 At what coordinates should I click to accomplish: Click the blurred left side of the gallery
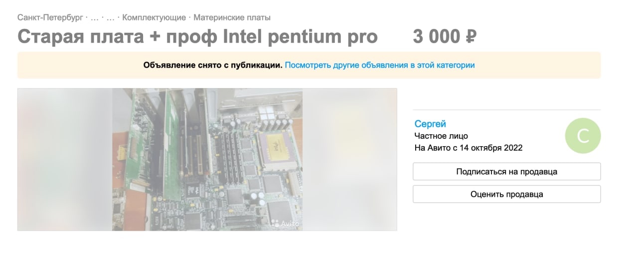click(x=65, y=160)
